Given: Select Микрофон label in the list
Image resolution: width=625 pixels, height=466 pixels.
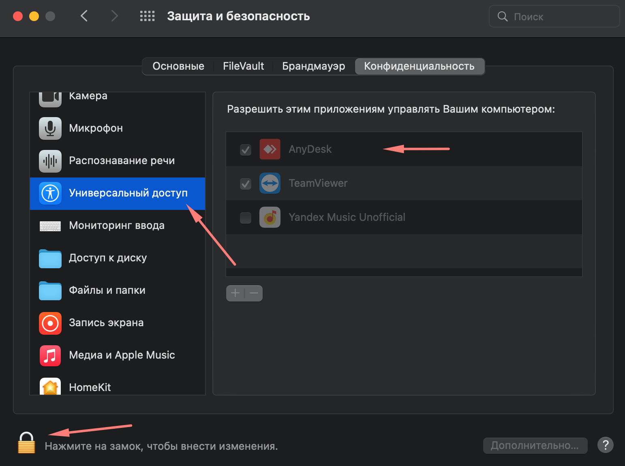Looking at the screenshot, I should coord(96,128).
